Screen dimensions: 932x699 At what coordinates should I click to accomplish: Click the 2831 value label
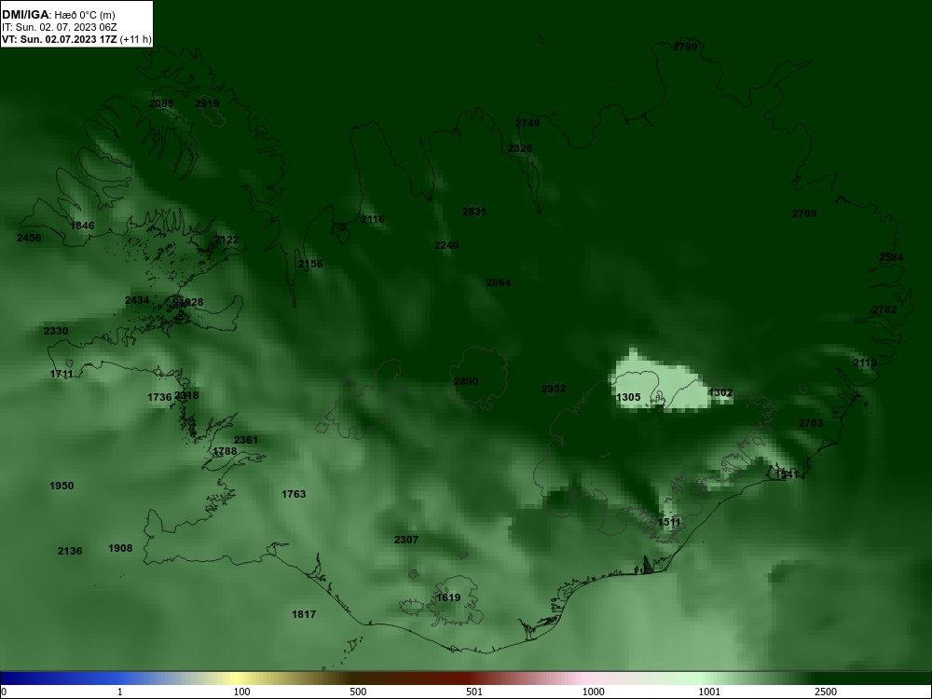click(x=474, y=212)
